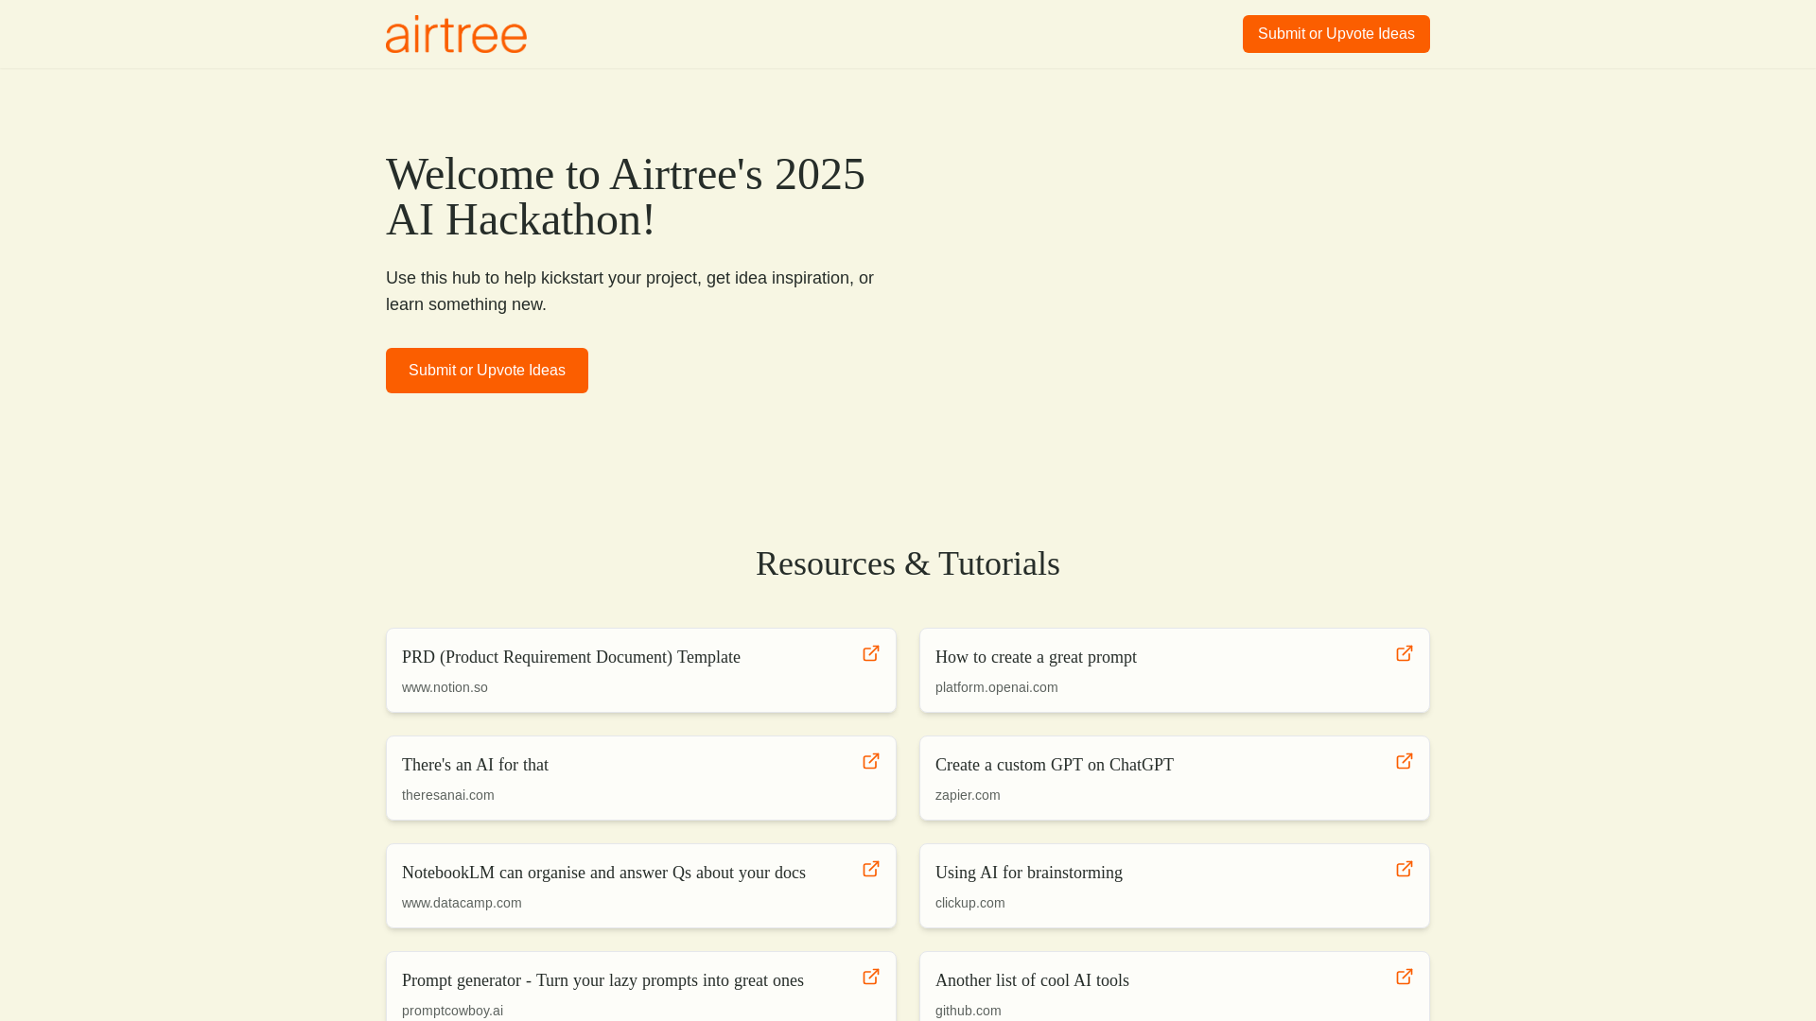Click promptcowboy.ai domain text
The height and width of the screenshot is (1021, 1816).
click(452, 1011)
